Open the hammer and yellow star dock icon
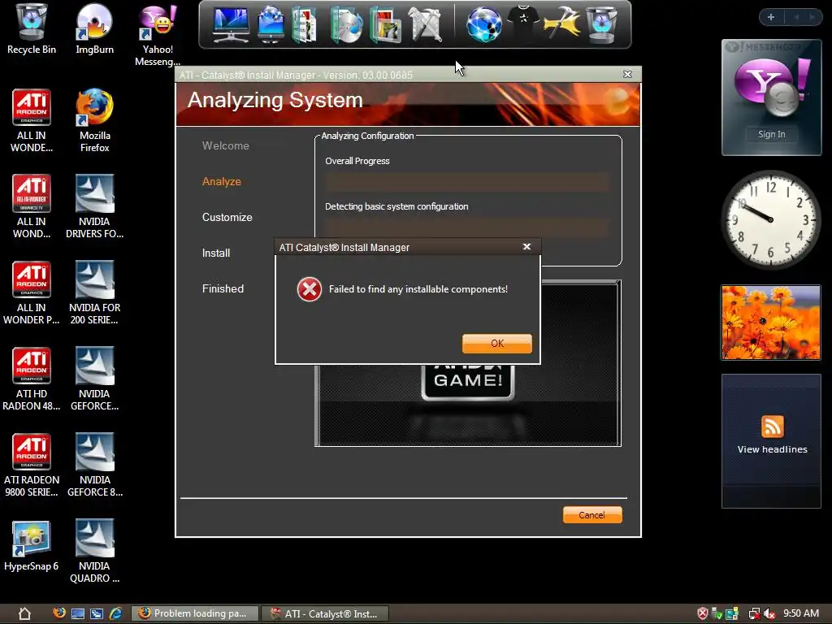Viewport: 832px width, 624px height. pyautogui.click(x=561, y=22)
